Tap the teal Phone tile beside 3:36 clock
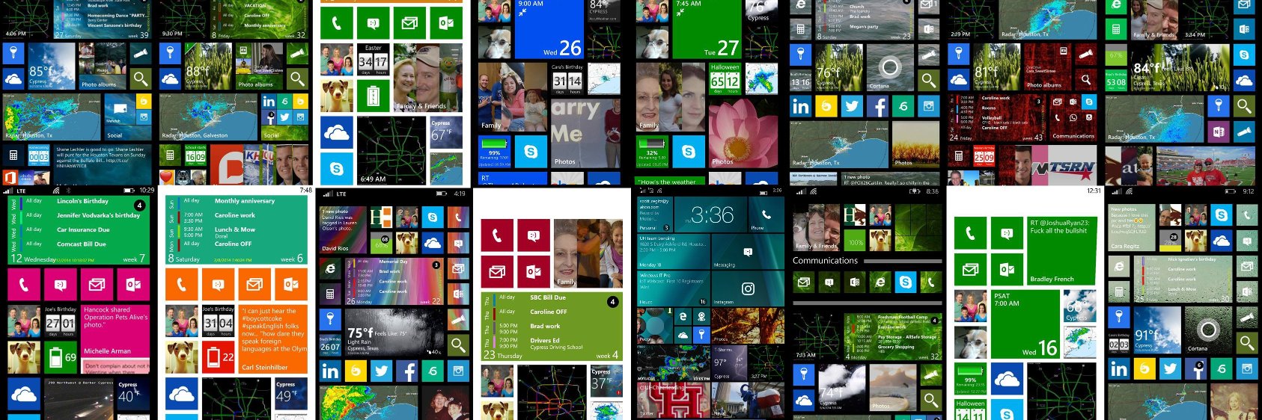1262x420 pixels. click(x=765, y=214)
